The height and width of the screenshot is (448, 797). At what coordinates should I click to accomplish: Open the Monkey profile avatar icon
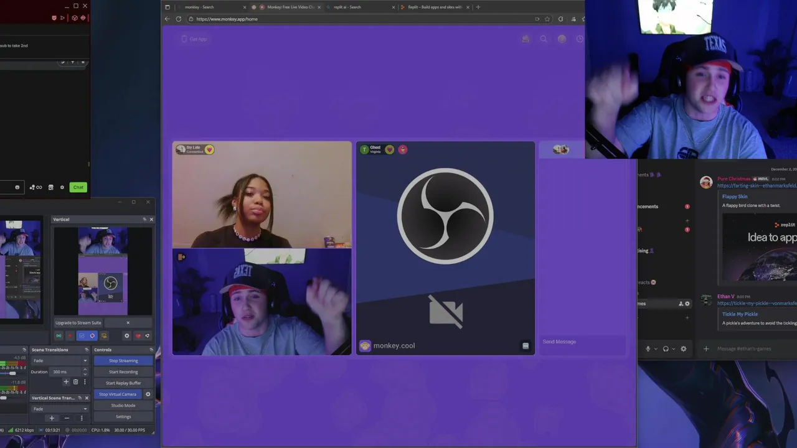pos(562,39)
